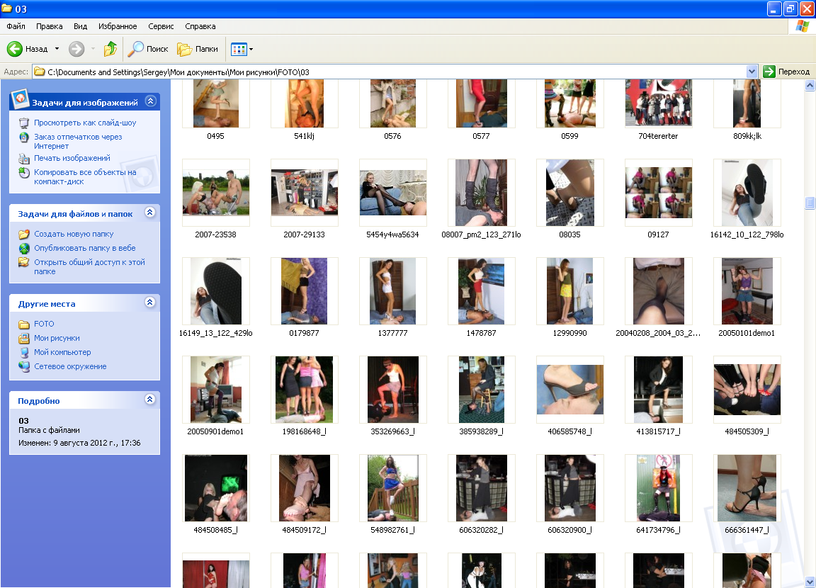Click the Views mode icon
816x588 pixels.
tap(239, 50)
